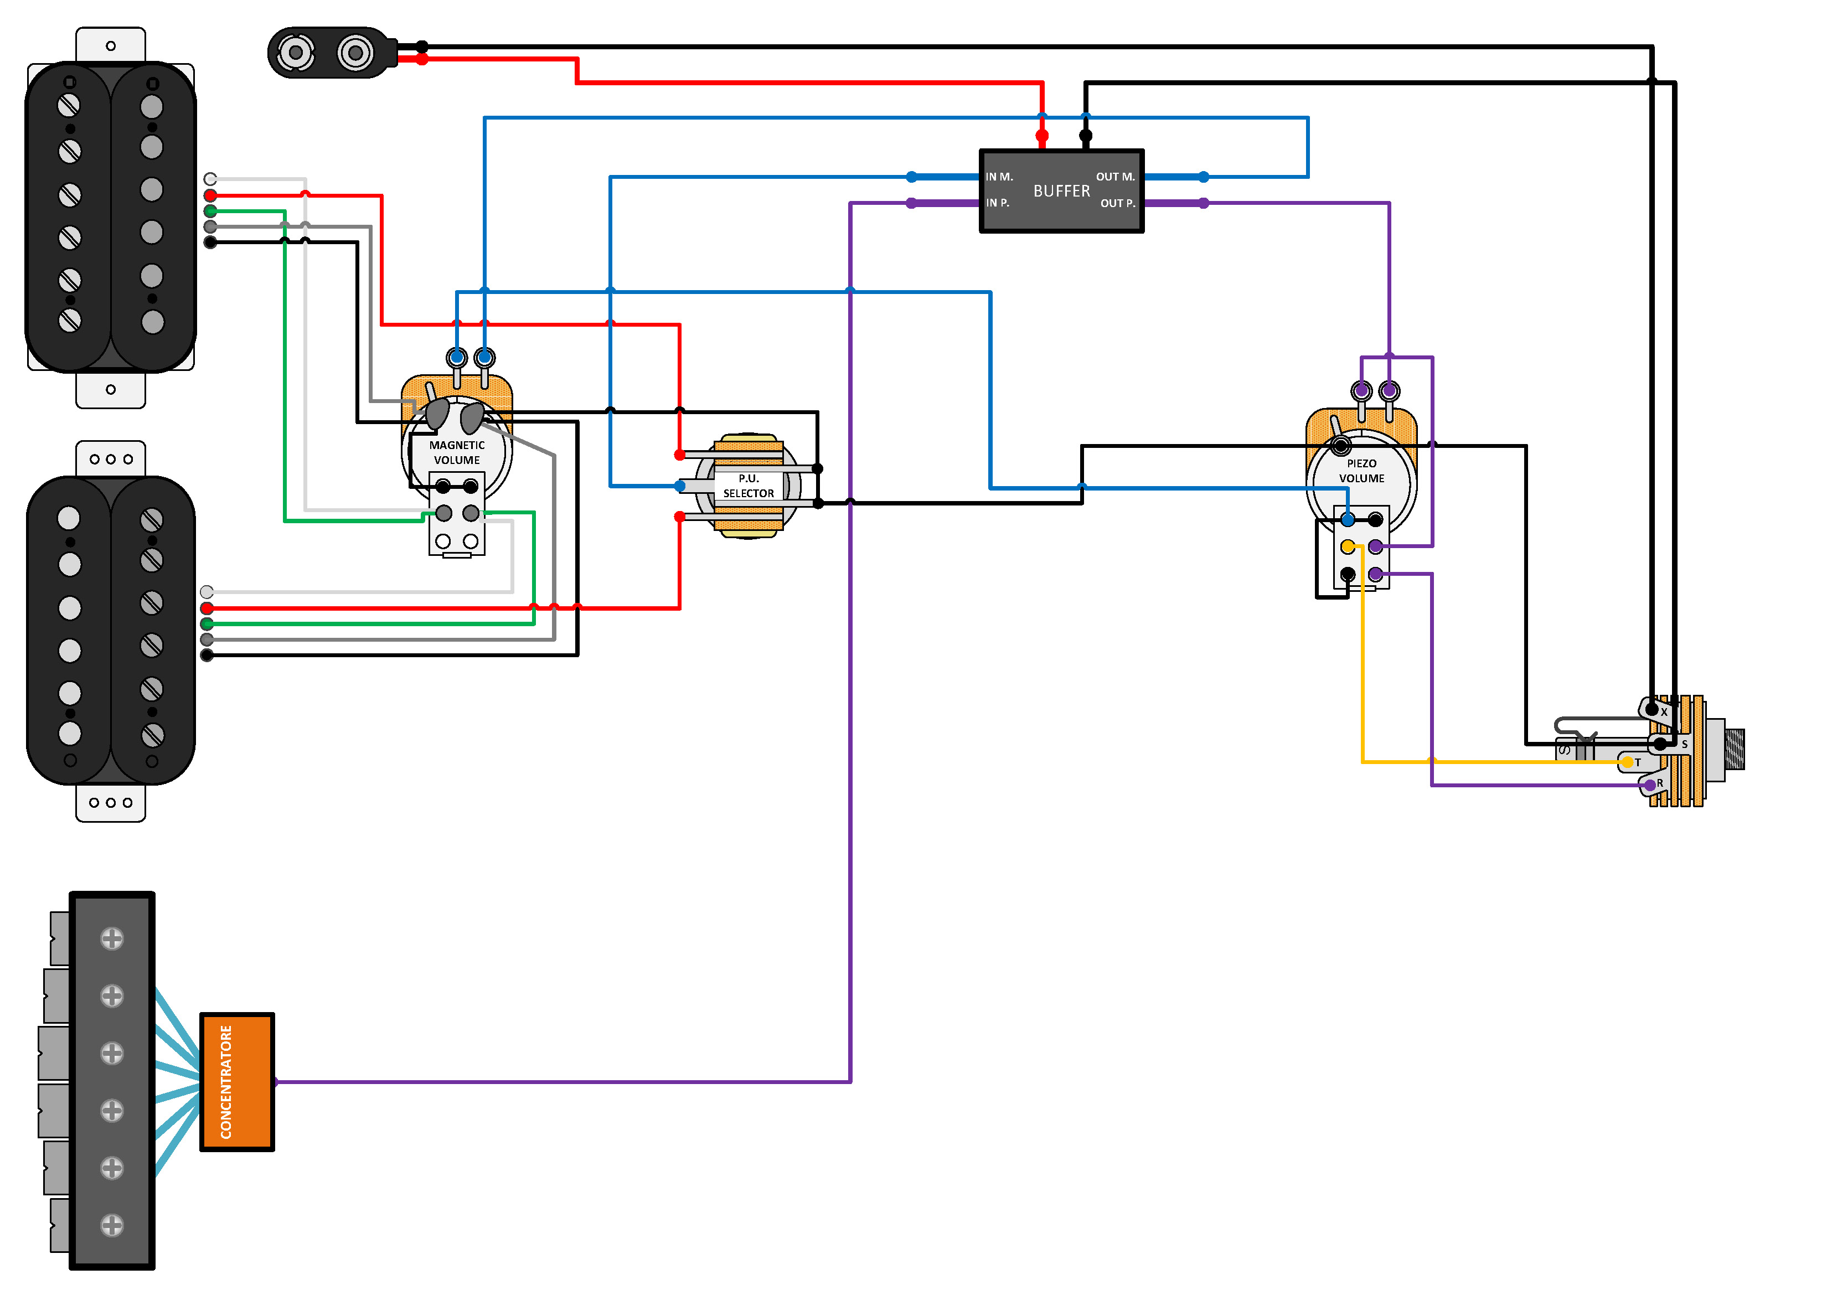
Task: Click the top pickup red wire terminal
Action: point(210,195)
